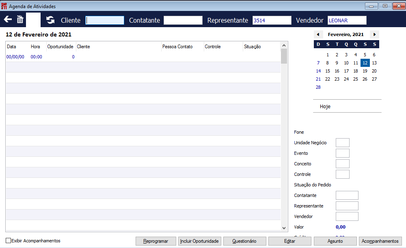Select day 28 in calendar
This screenshot has width=406, height=248.
(x=318, y=87)
